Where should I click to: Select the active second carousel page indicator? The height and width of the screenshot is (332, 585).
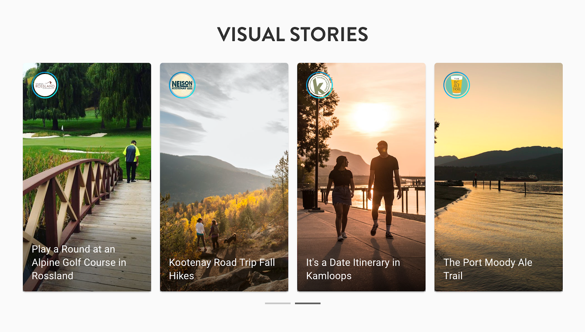(x=308, y=303)
